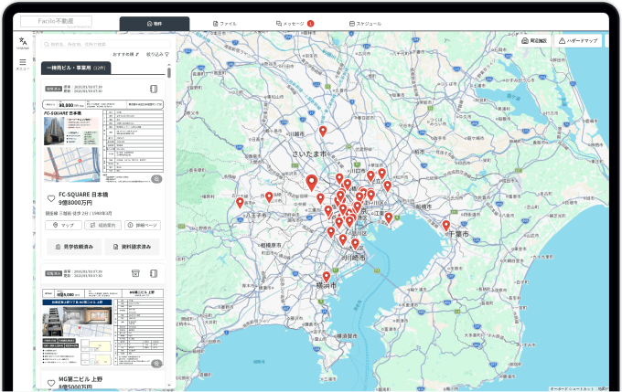Screen dimensions: 622x392
Task: Click the red message notification badge
Action: click(311, 24)
